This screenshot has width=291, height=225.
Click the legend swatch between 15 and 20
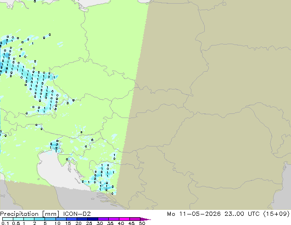coord(71,219)
